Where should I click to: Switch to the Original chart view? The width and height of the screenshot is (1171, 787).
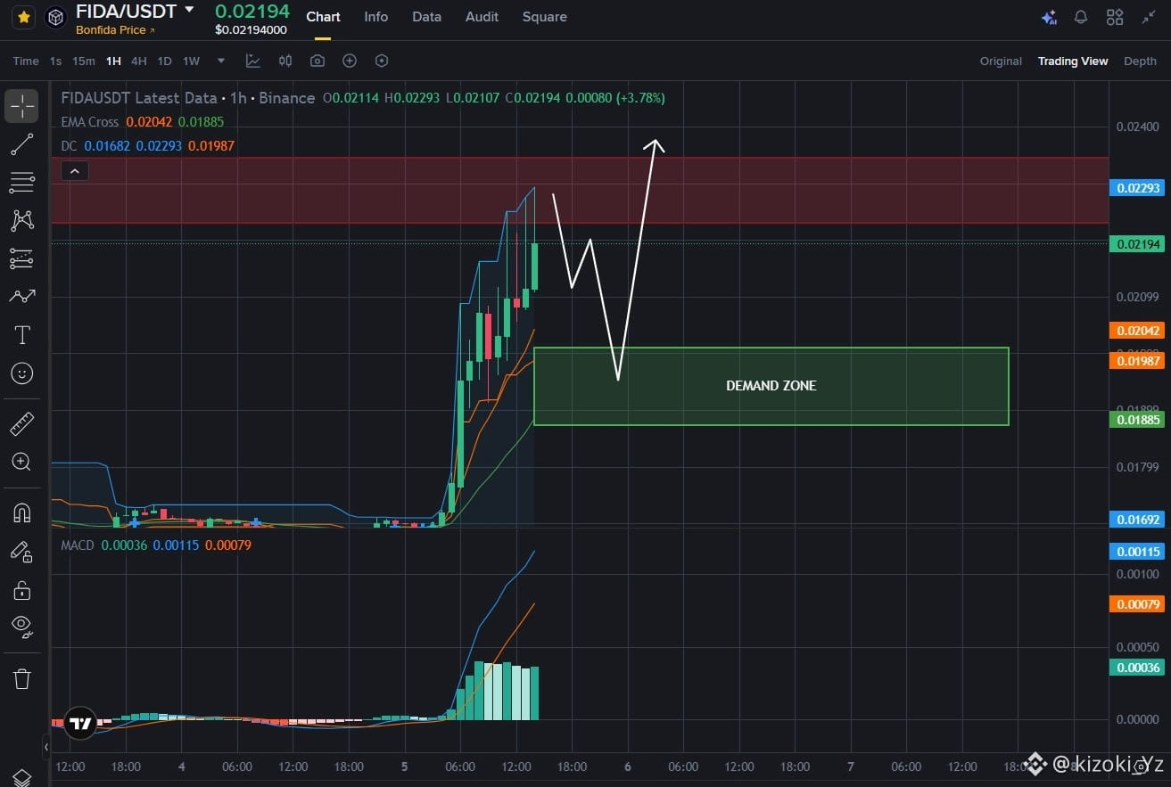[1001, 61]
